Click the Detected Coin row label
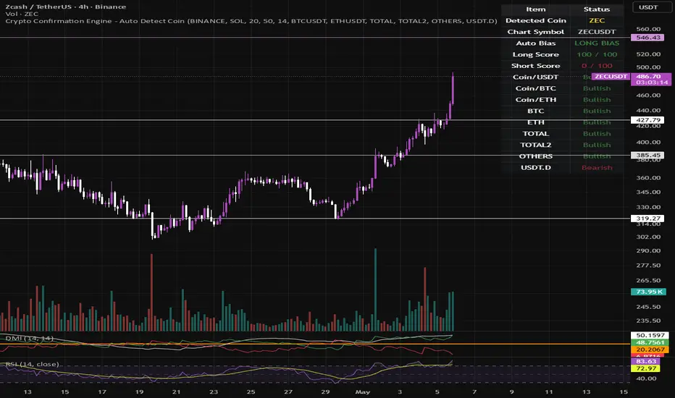 [535, 20]
